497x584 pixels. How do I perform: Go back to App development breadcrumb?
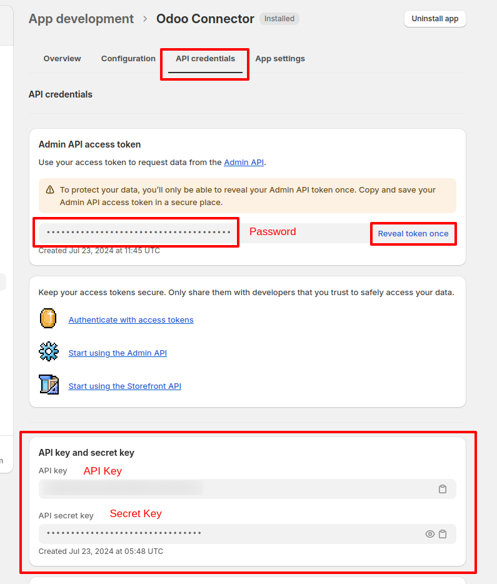click(x=81, y=19)
